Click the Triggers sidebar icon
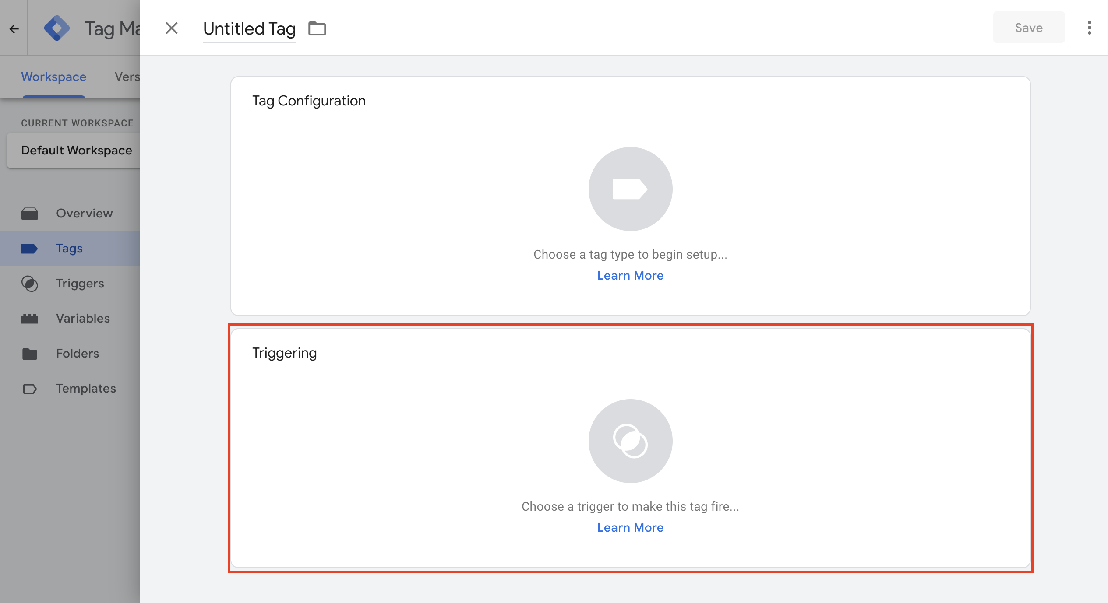Screen dimensions: 1108x603 [30, 284]
